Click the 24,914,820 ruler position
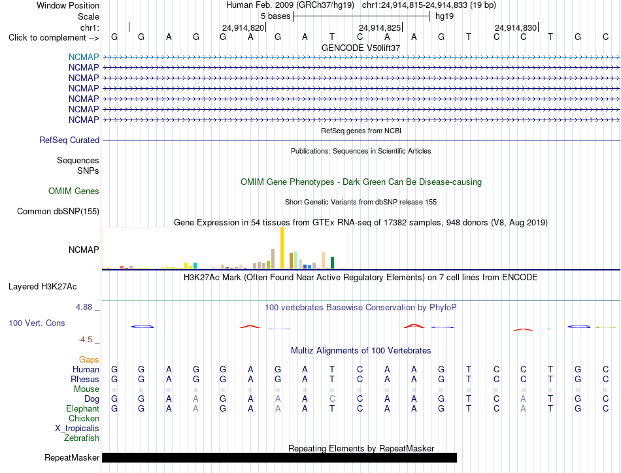This screenshot has width=621, height=473. click(x=243, y=27)
